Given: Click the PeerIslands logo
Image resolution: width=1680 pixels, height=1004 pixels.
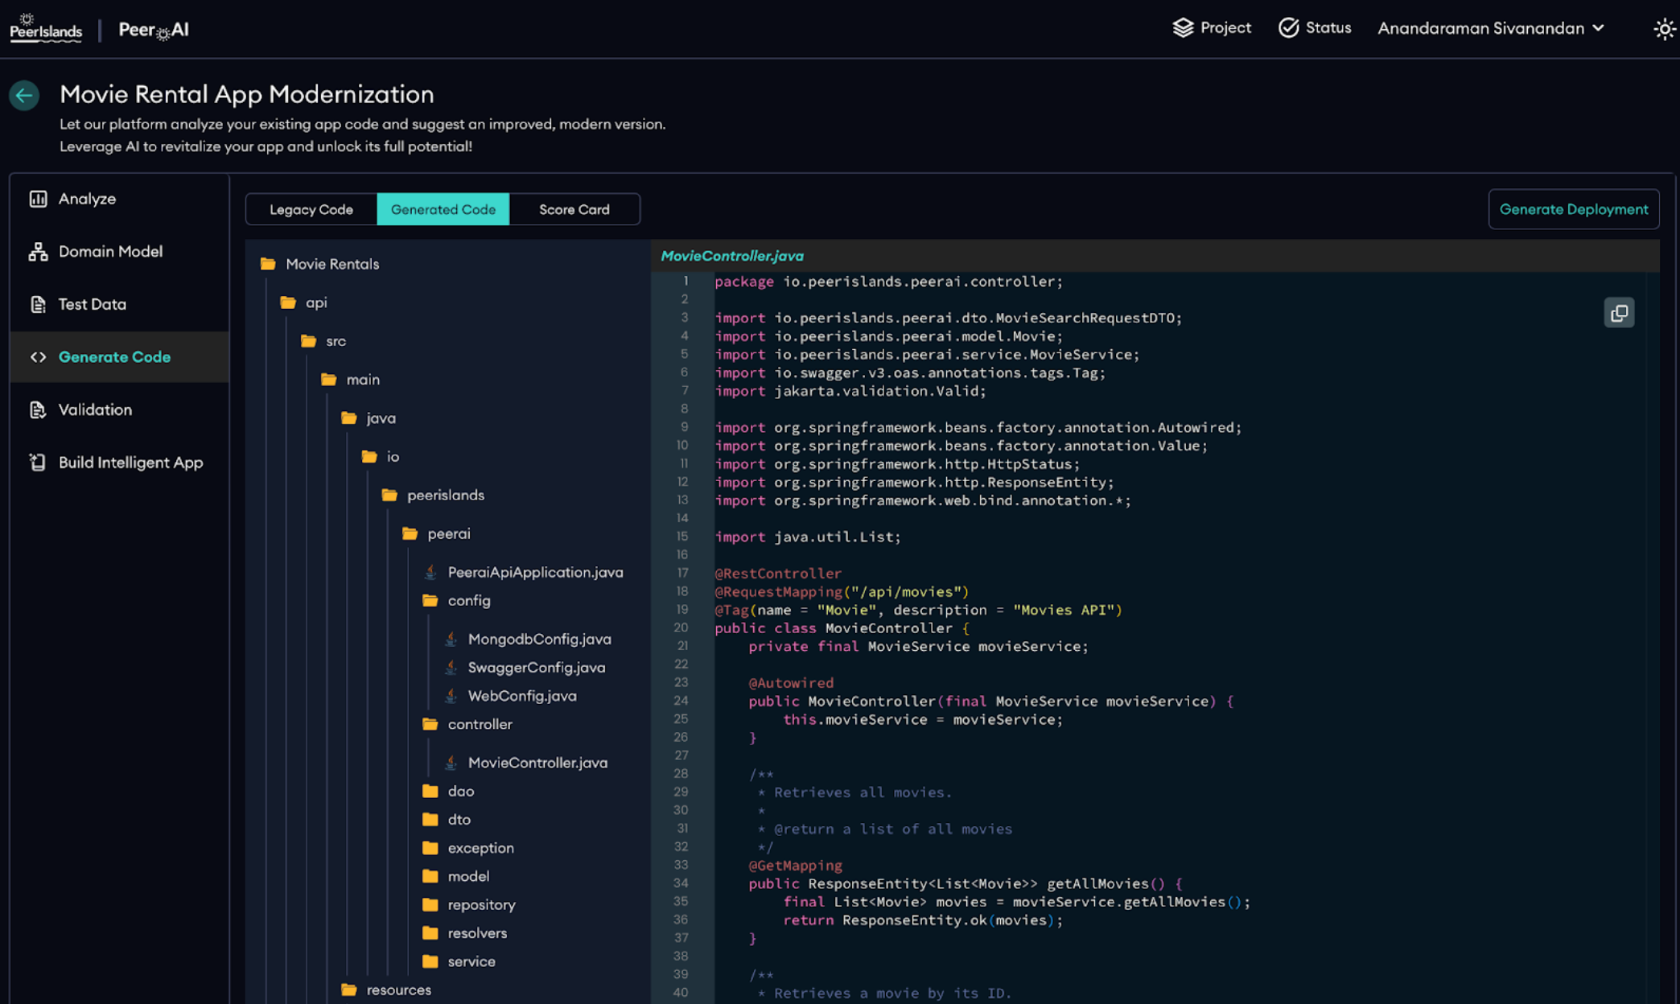Looking at the screenshot, I should tap(46, 29).
